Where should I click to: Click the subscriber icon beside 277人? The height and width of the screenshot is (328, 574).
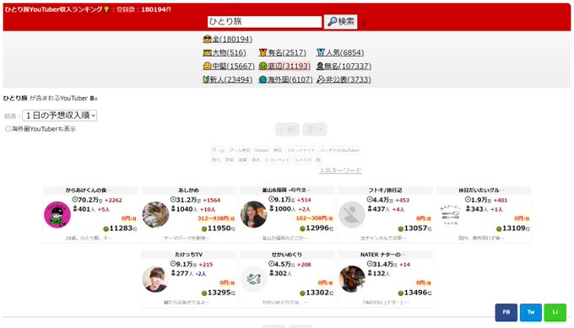[x=174, y=273]
